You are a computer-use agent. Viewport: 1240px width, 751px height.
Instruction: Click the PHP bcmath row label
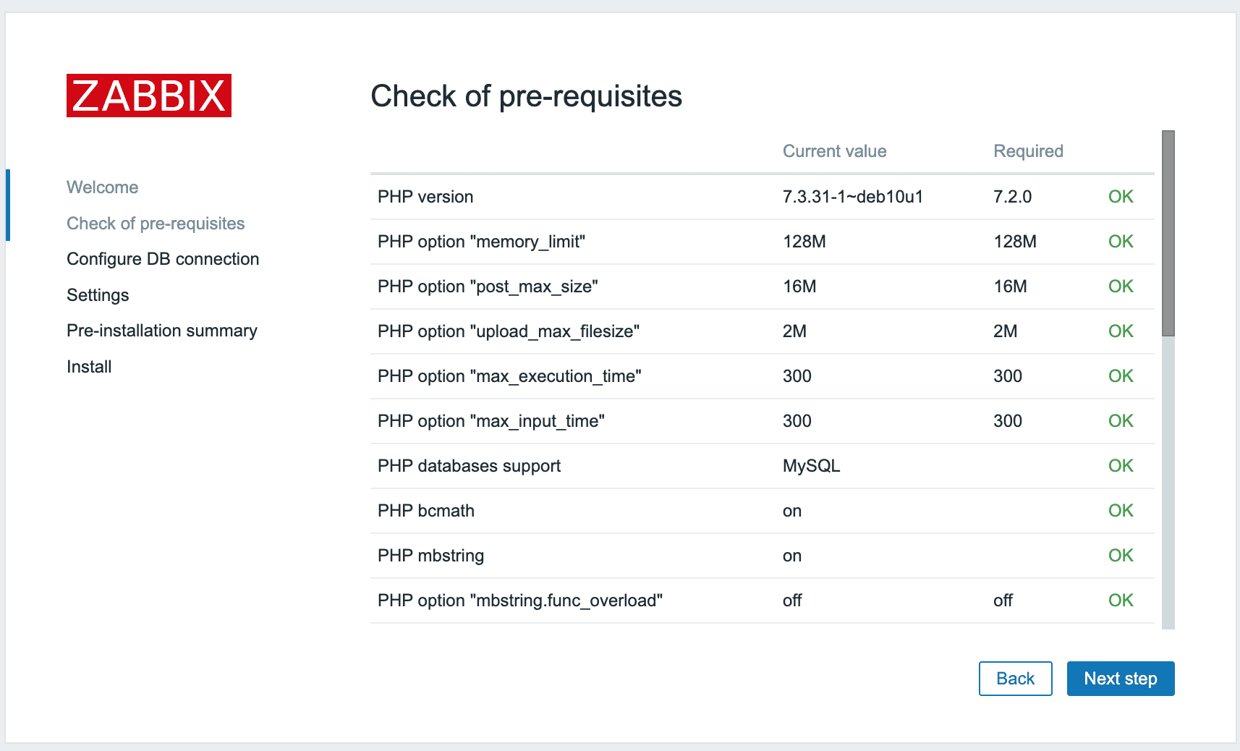[426, 511]
